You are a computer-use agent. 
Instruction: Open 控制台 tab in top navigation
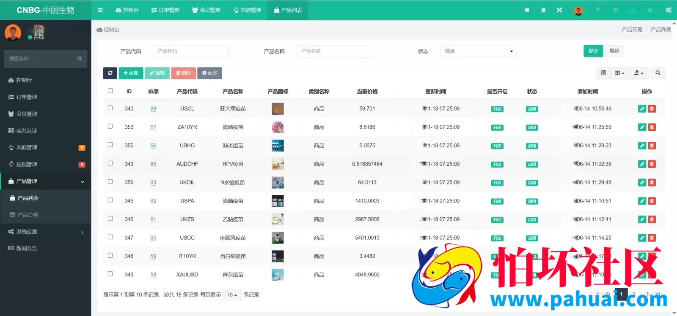(127, 10)
